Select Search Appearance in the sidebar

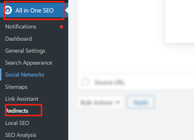pos(28,63)
